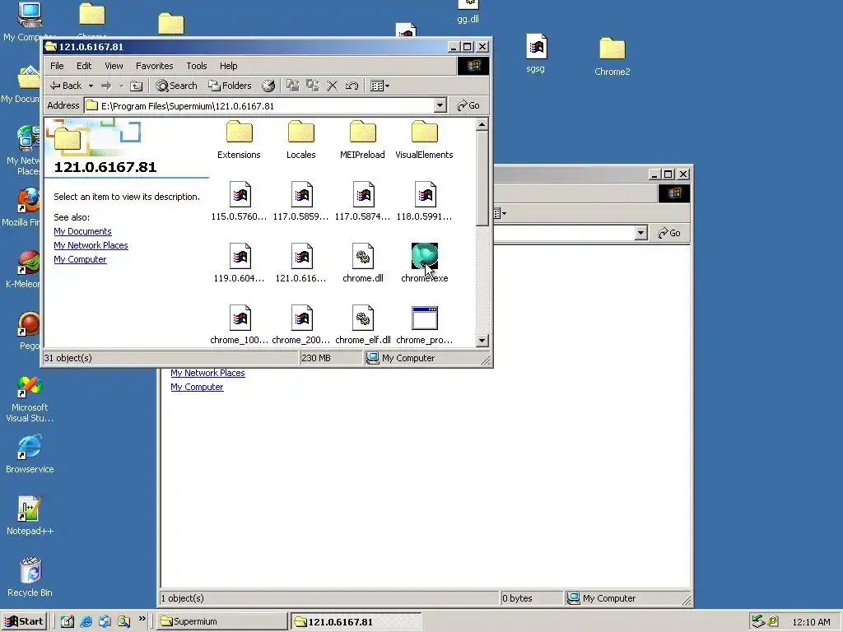843x632 pixels.
Task: Open the View menu
Action: tap(114, 66)
